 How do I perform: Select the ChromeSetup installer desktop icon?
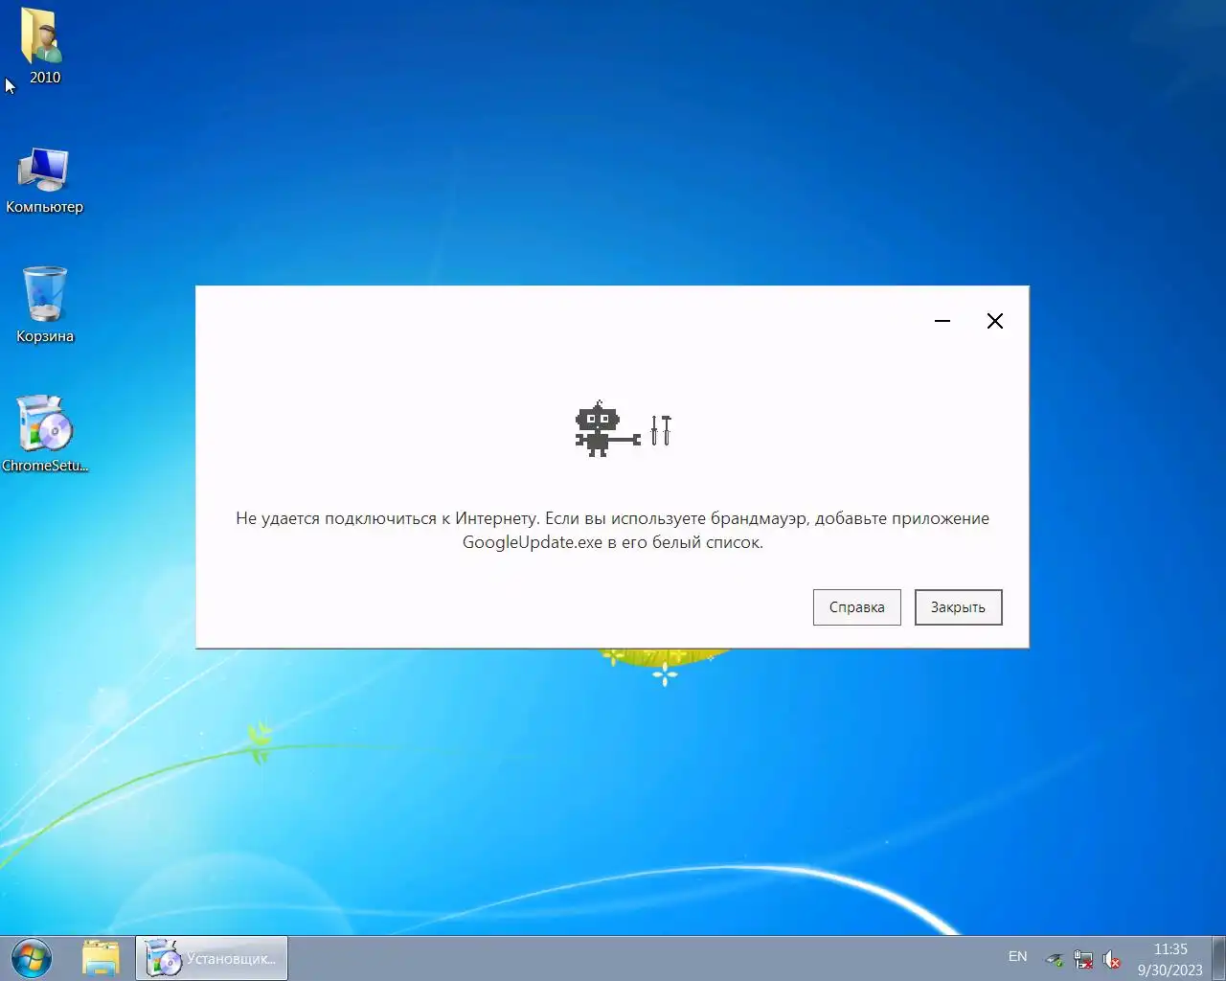coord(44,434)
